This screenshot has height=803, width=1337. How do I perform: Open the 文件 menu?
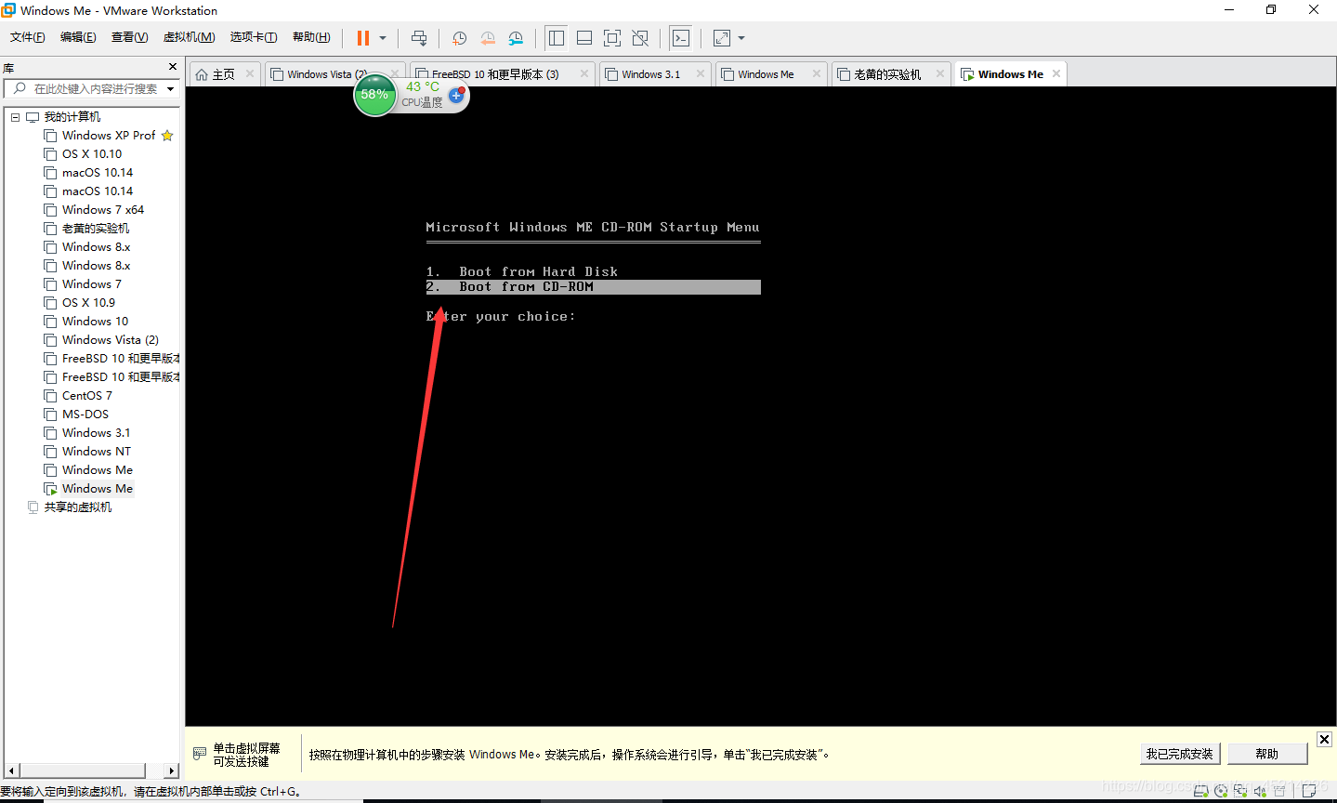[x=28, y=37]
